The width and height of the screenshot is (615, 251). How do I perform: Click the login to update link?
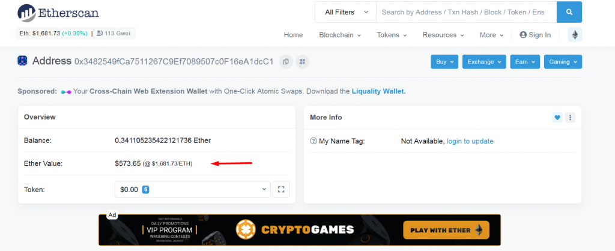pos(470,141)
